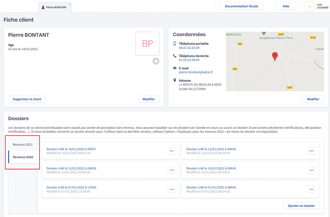
Task: Open three-dots menu for dossier created 07/01/2022 13h59
Action: click(x=171, y=189)
